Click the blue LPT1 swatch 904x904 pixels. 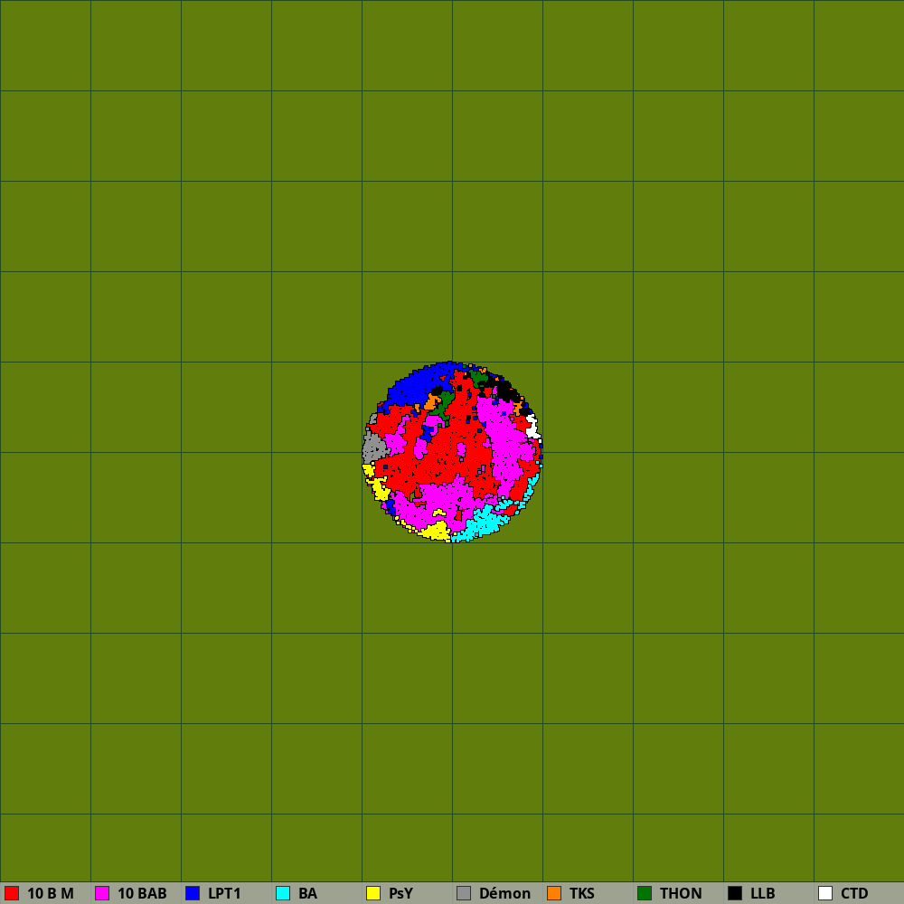tap(193, 893)
